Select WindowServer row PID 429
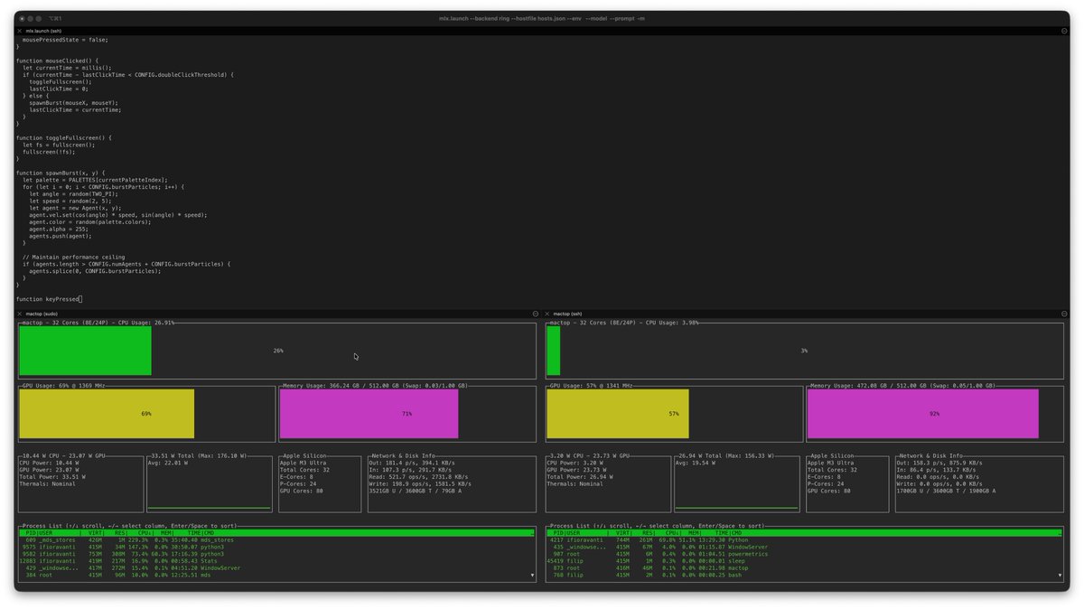 click(275, 568)
